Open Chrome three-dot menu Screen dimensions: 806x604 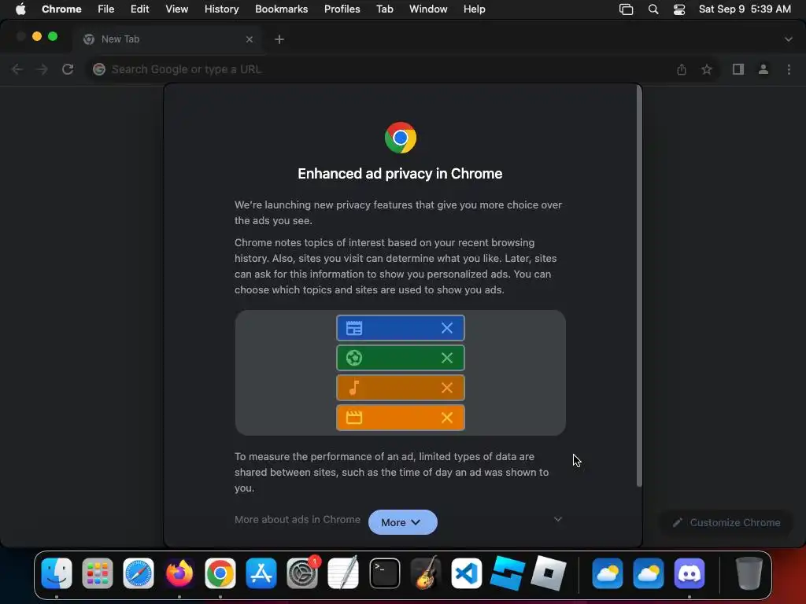789,69
